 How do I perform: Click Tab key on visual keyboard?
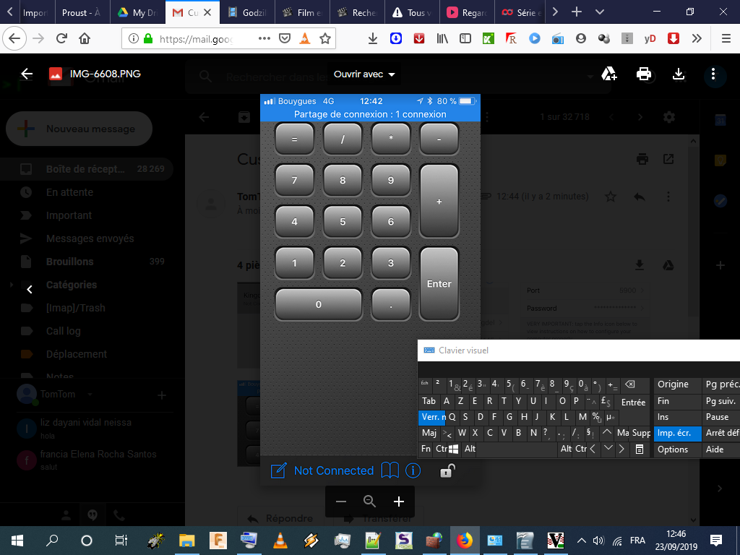[x=429, y=401]
